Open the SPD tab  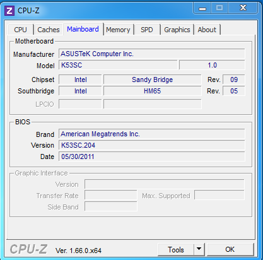147,30
